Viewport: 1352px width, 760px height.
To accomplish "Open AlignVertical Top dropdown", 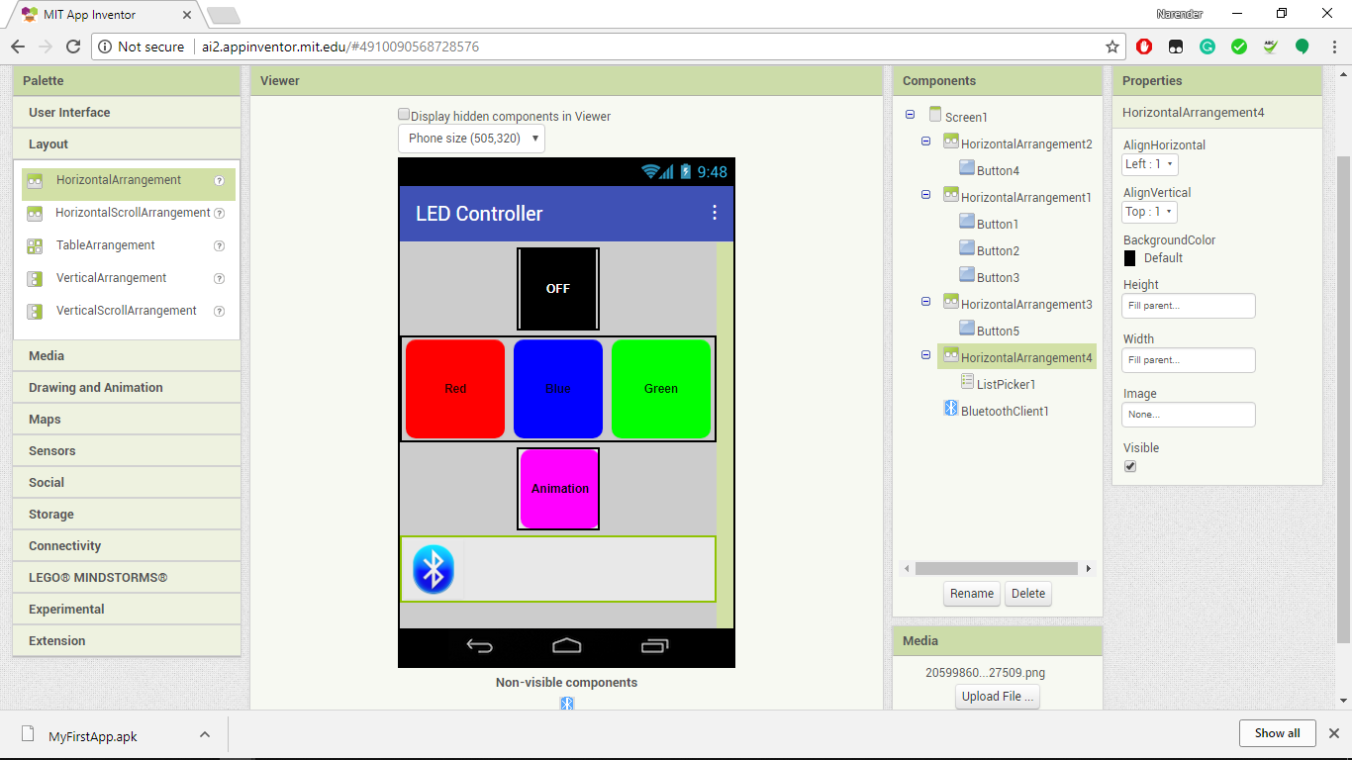I will tap(1149, 212).
